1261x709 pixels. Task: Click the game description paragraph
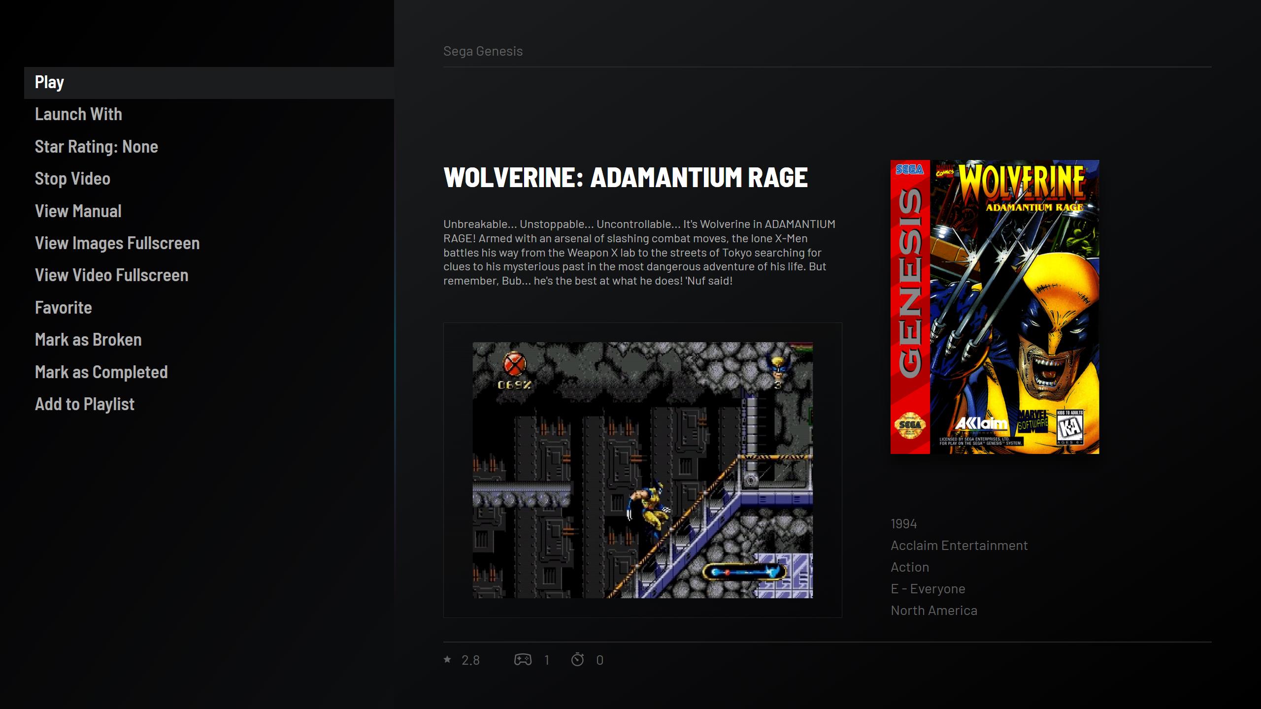(x=639, y=253)
